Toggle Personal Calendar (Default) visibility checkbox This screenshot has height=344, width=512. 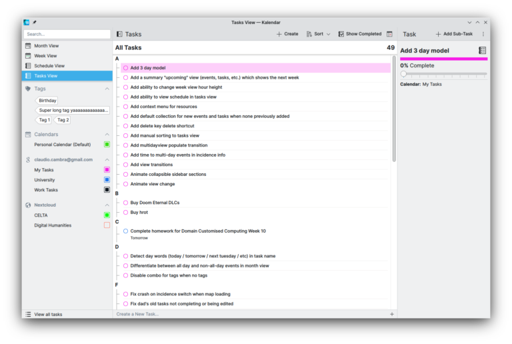(x=107, y=145)
